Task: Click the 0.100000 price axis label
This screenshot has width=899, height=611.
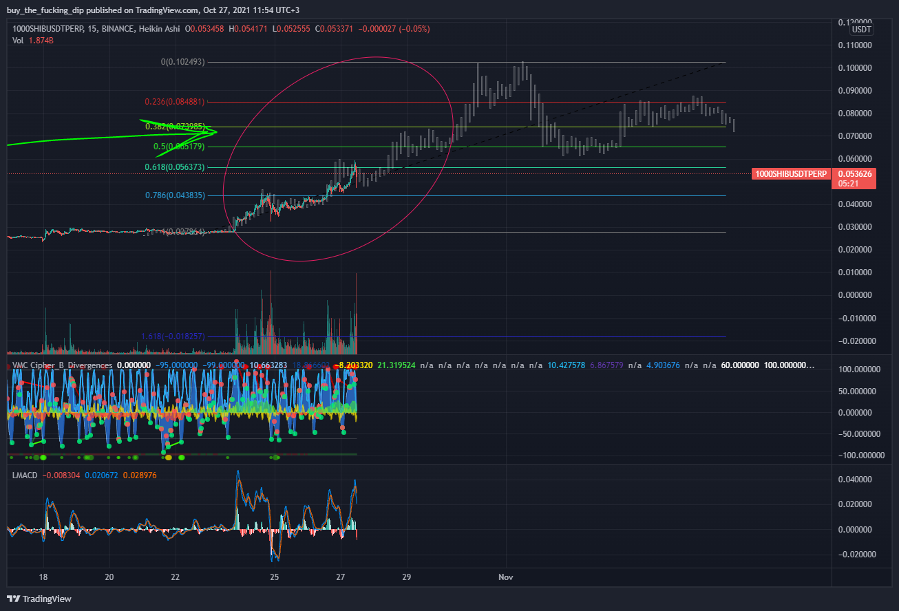Action: click(855, 67)
